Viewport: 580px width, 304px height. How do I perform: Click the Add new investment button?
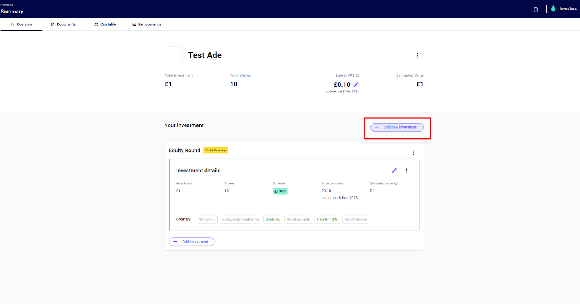pos(397,127)
